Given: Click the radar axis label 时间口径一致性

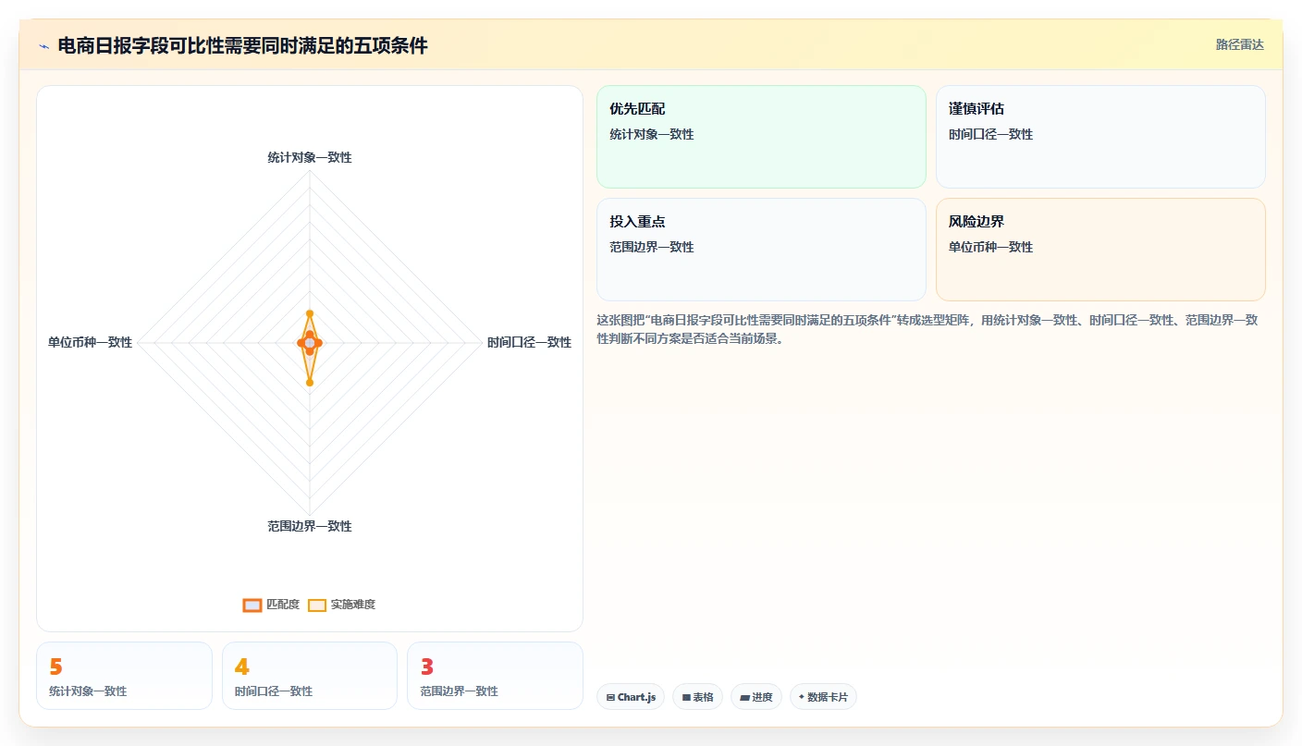Looking at the screenshot, I should pyautogui.click(x=530, y=342).
